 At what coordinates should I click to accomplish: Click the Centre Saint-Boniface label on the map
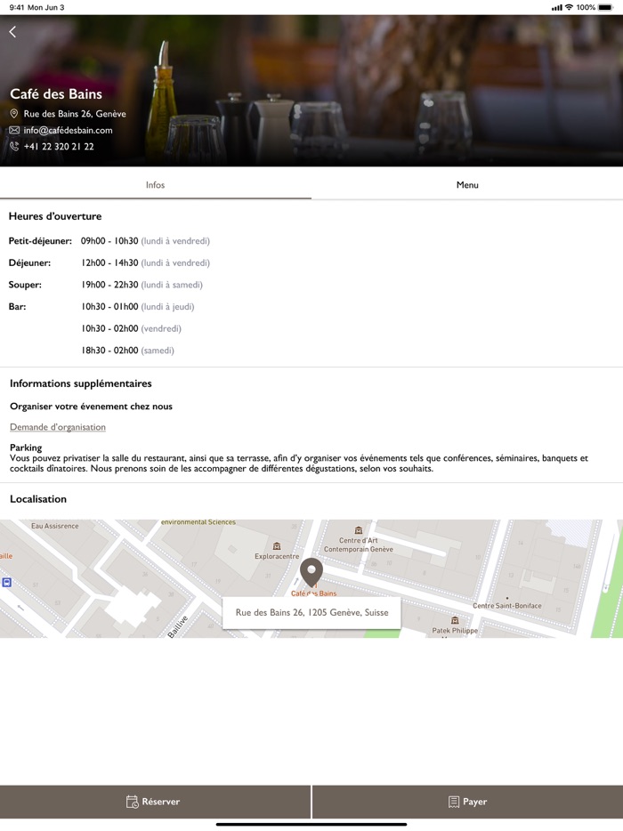pos(506,606)
